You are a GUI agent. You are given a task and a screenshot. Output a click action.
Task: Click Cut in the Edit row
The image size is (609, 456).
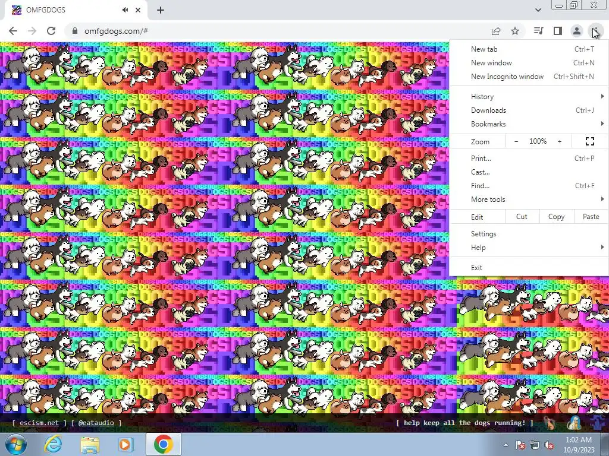click(x=522, y=217)
